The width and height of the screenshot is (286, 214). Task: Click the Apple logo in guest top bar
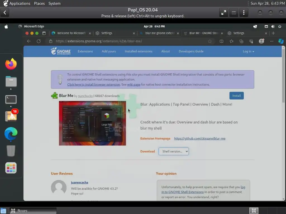tap(6, 26)
